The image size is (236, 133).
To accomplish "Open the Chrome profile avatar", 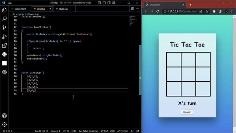I will [x=226, y=11].
